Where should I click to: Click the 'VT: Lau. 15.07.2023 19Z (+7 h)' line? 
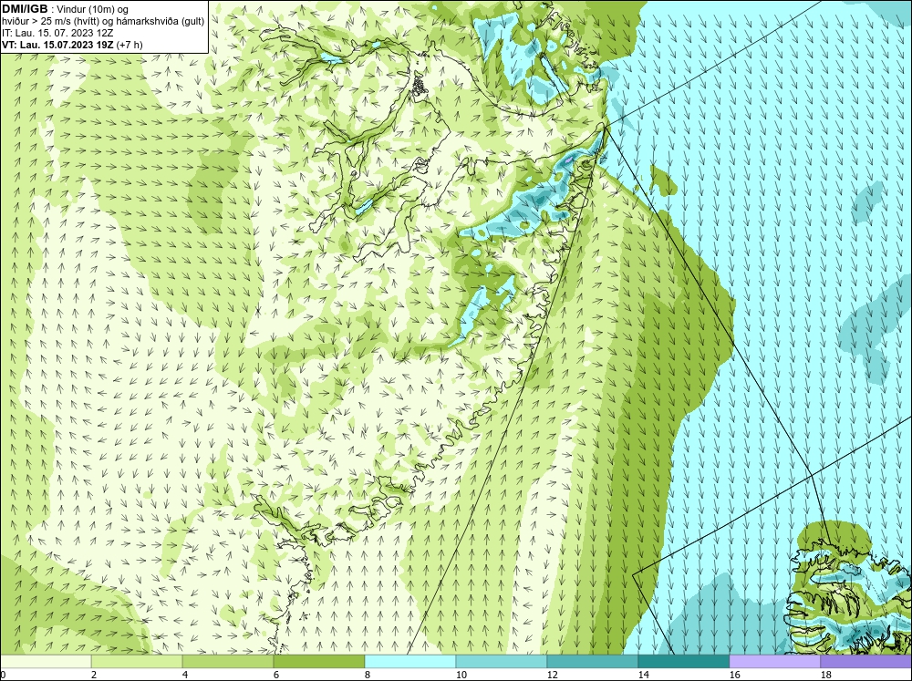point(72,45)
